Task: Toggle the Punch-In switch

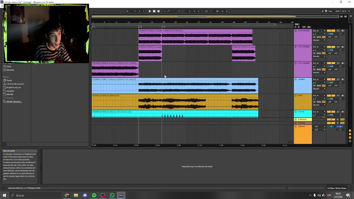Action: point(202,11)
